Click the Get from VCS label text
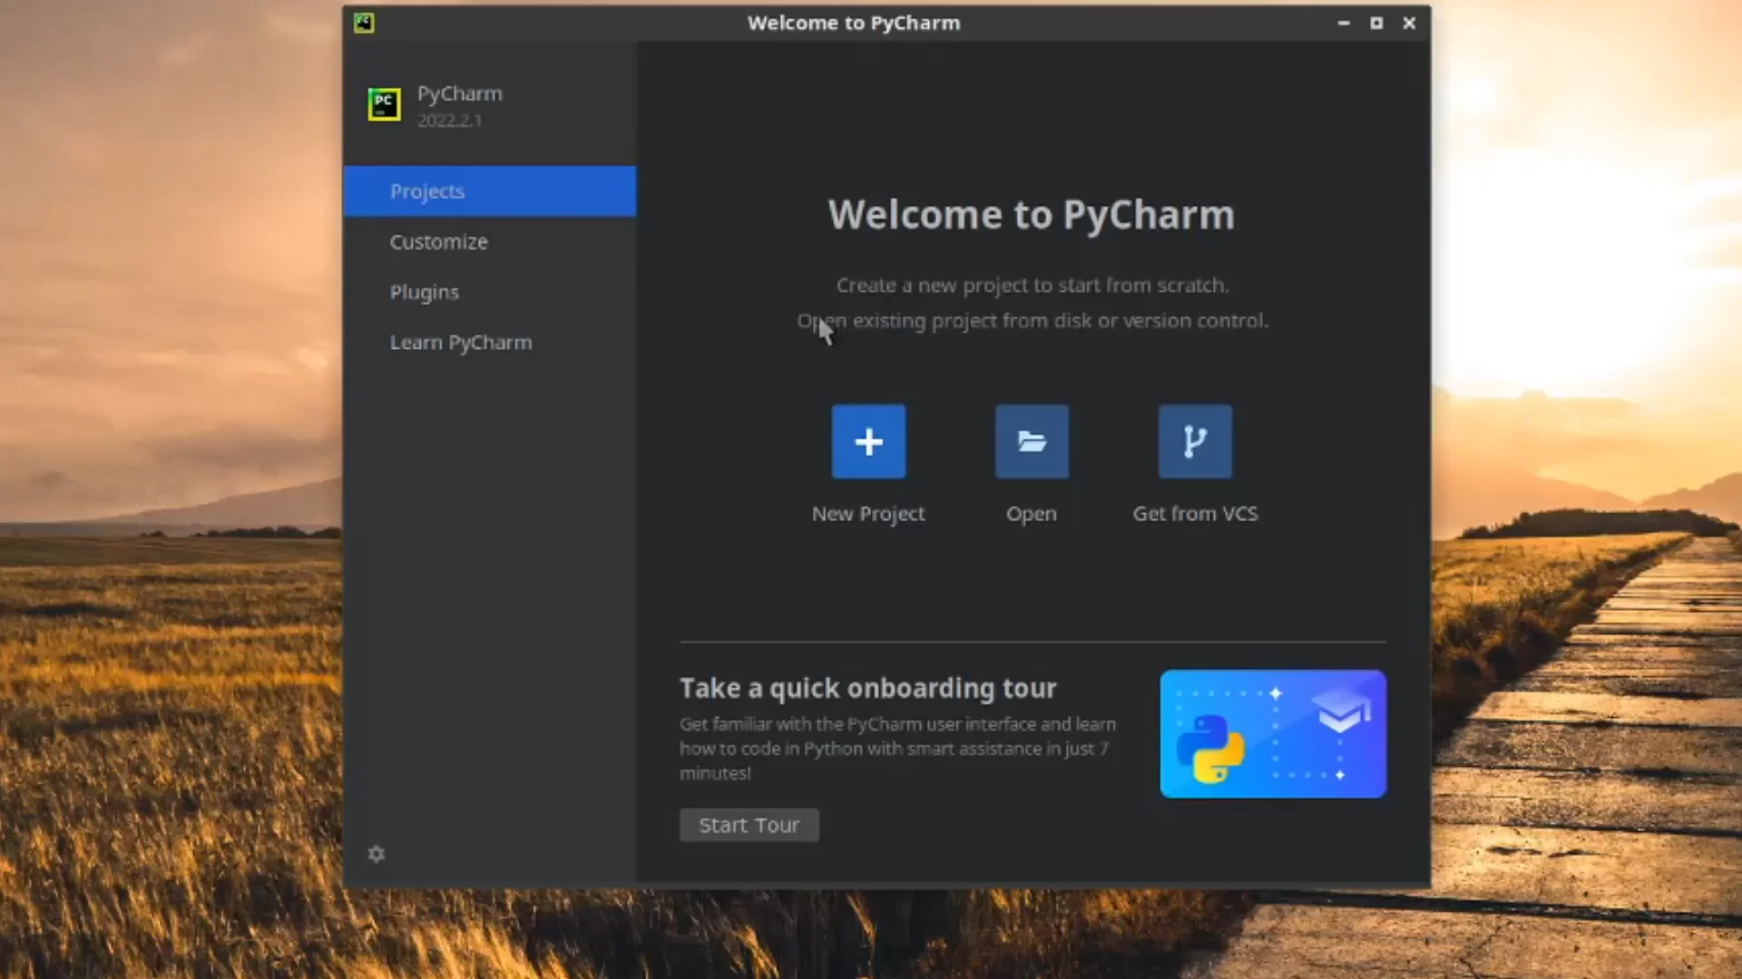This screenshot has width=1742, height=979. [x=1195, y=513]
